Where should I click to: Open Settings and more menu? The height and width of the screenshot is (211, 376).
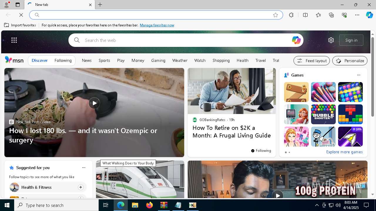coord(357,15)
